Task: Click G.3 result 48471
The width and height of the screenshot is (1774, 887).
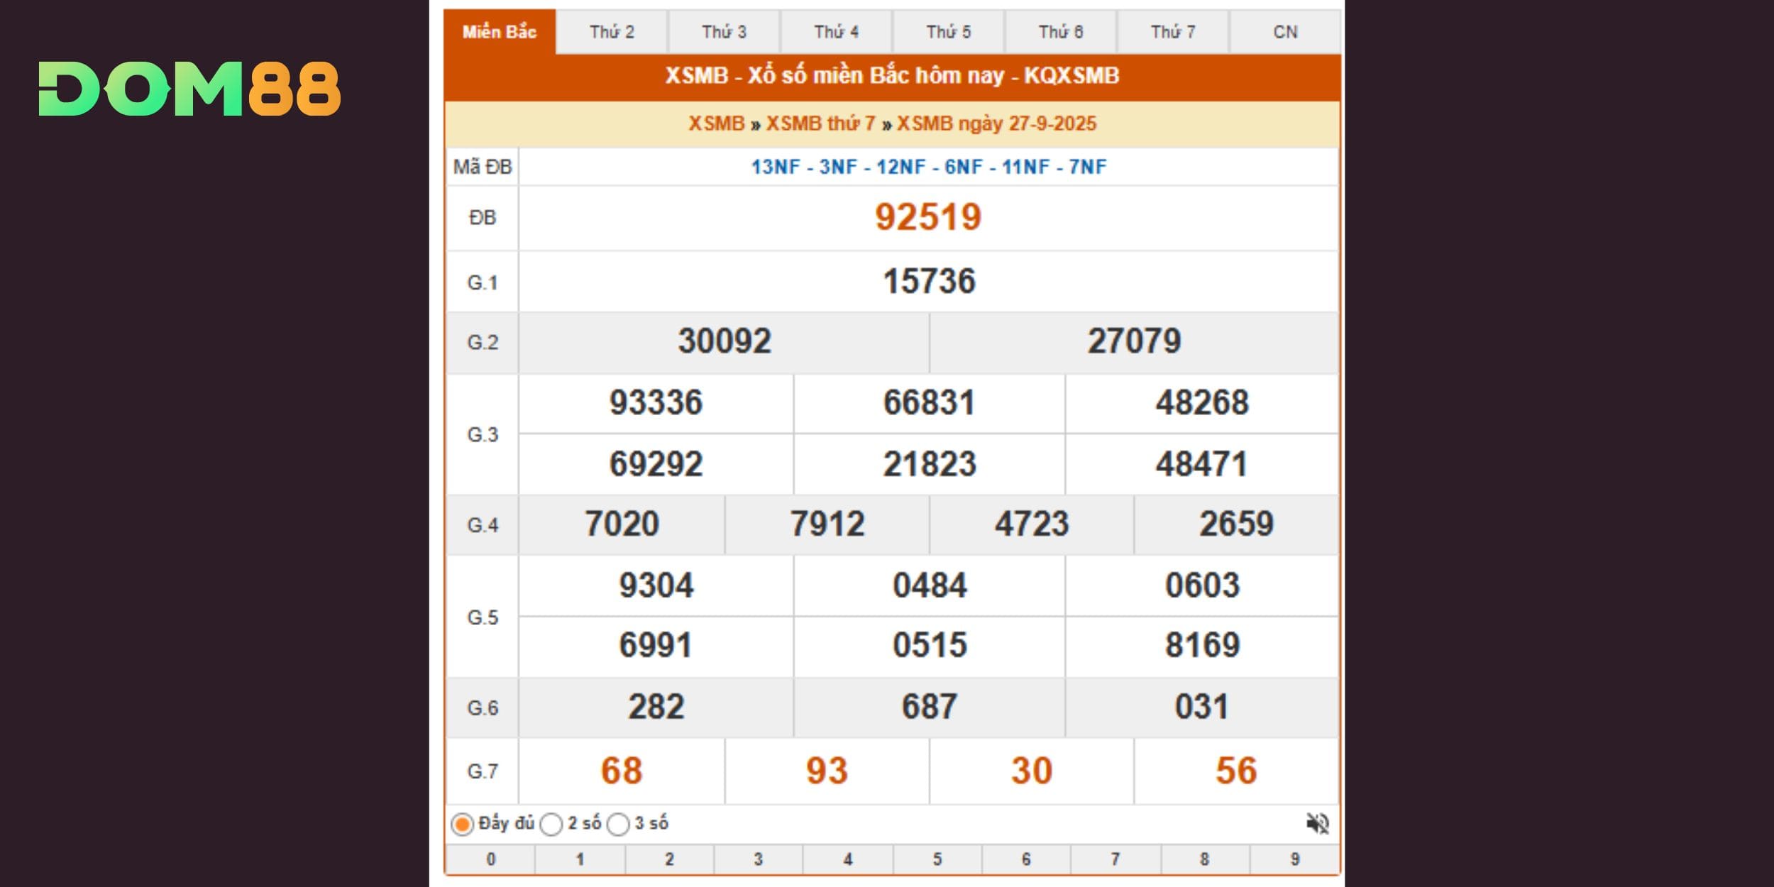Action: (x=1201, y=465)
